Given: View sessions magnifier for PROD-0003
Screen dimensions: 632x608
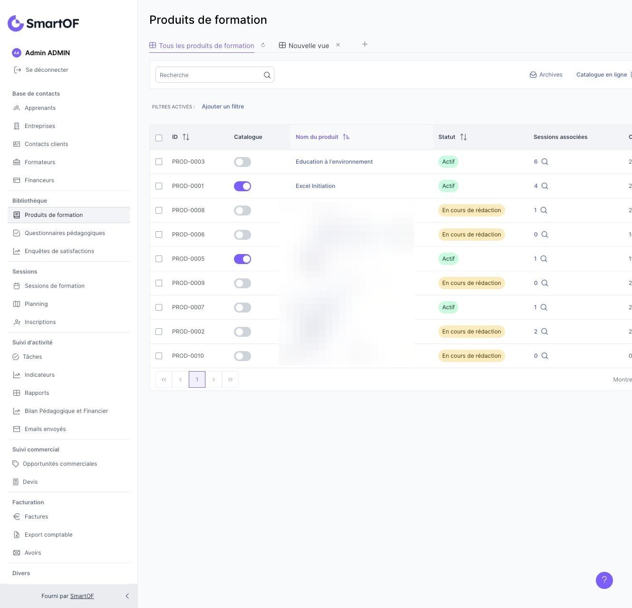Looking at the screenshot, I should coord(545,162).
